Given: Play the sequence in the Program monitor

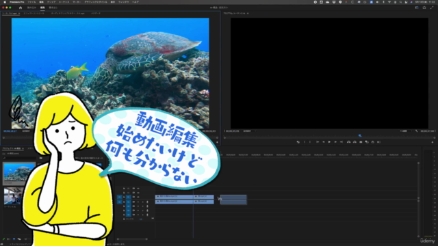Looking at the screenshot, I should [x=329, y=142].
